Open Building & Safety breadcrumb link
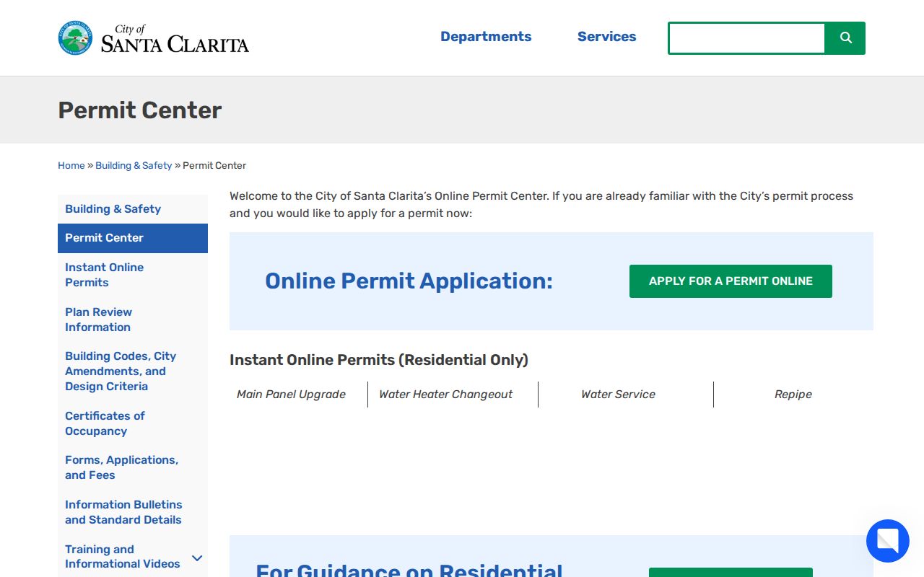The height and width of the screenshot is (577, 924). 134,166
